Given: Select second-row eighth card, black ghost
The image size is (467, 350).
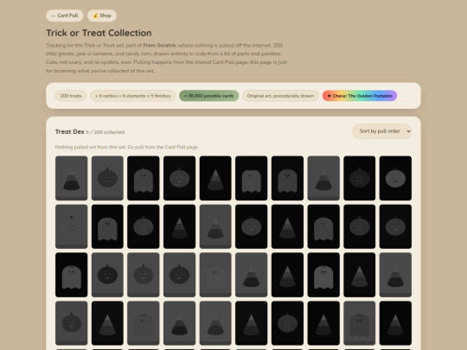Looking at the screenshot, I should pos(323,226).
